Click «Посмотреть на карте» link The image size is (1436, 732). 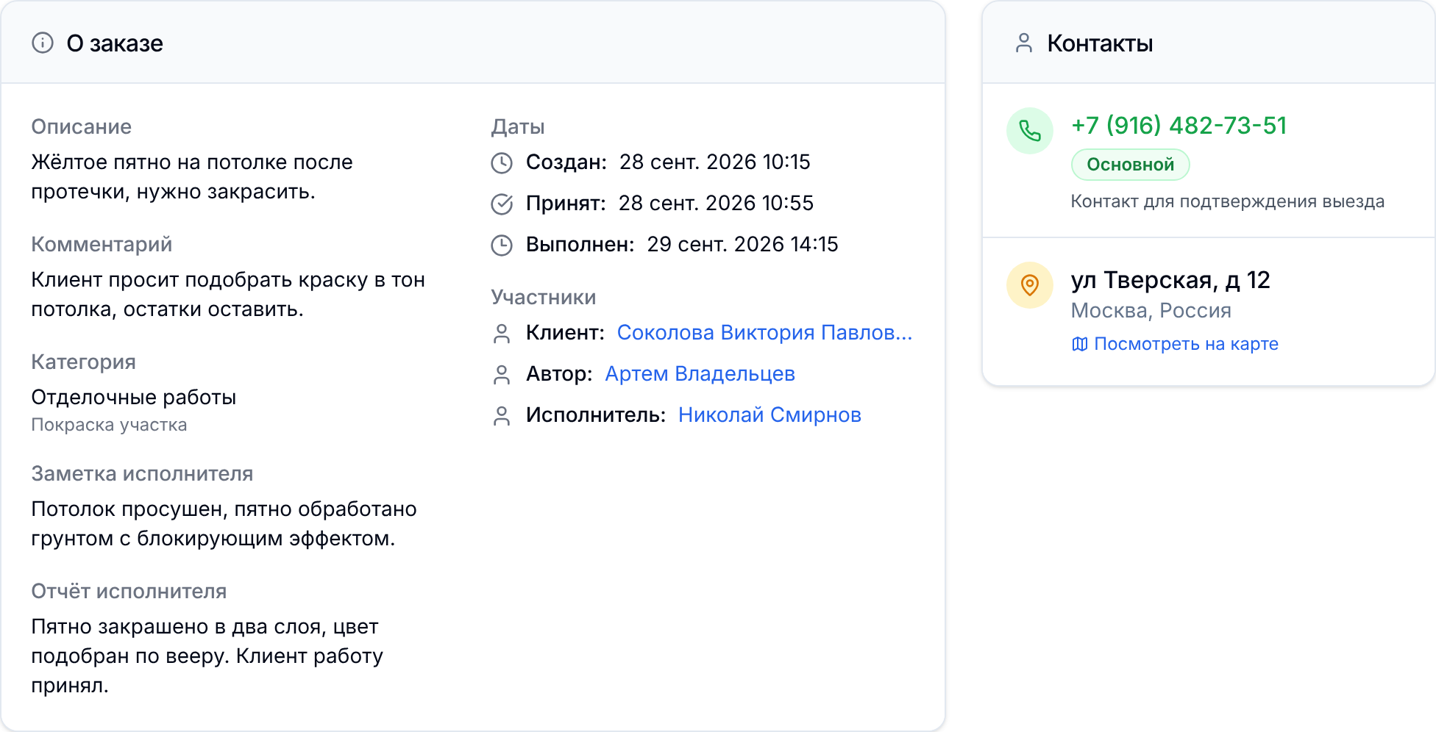[x=1186, y=344]
